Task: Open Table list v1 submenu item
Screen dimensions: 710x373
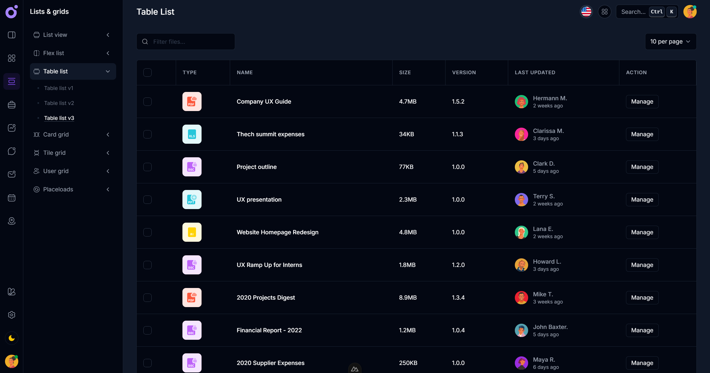Action: click(58, 88)
